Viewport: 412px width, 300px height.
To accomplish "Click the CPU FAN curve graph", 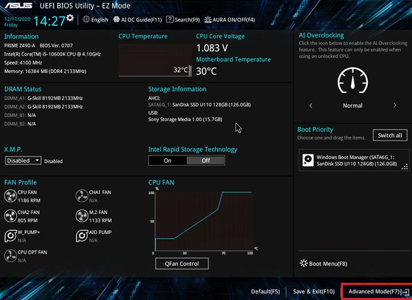I will click(204, 221).
